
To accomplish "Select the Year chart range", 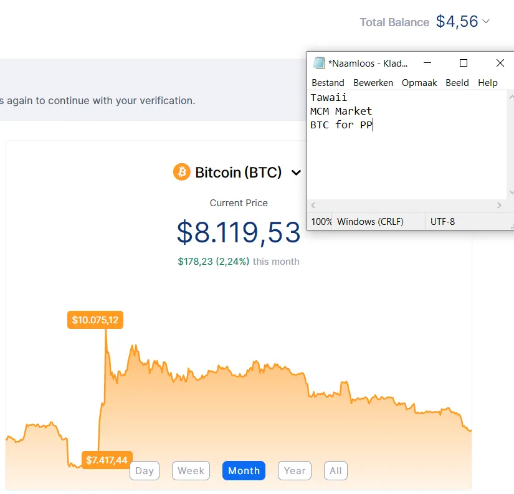I will pyautogui.click(x=295, y=471).
